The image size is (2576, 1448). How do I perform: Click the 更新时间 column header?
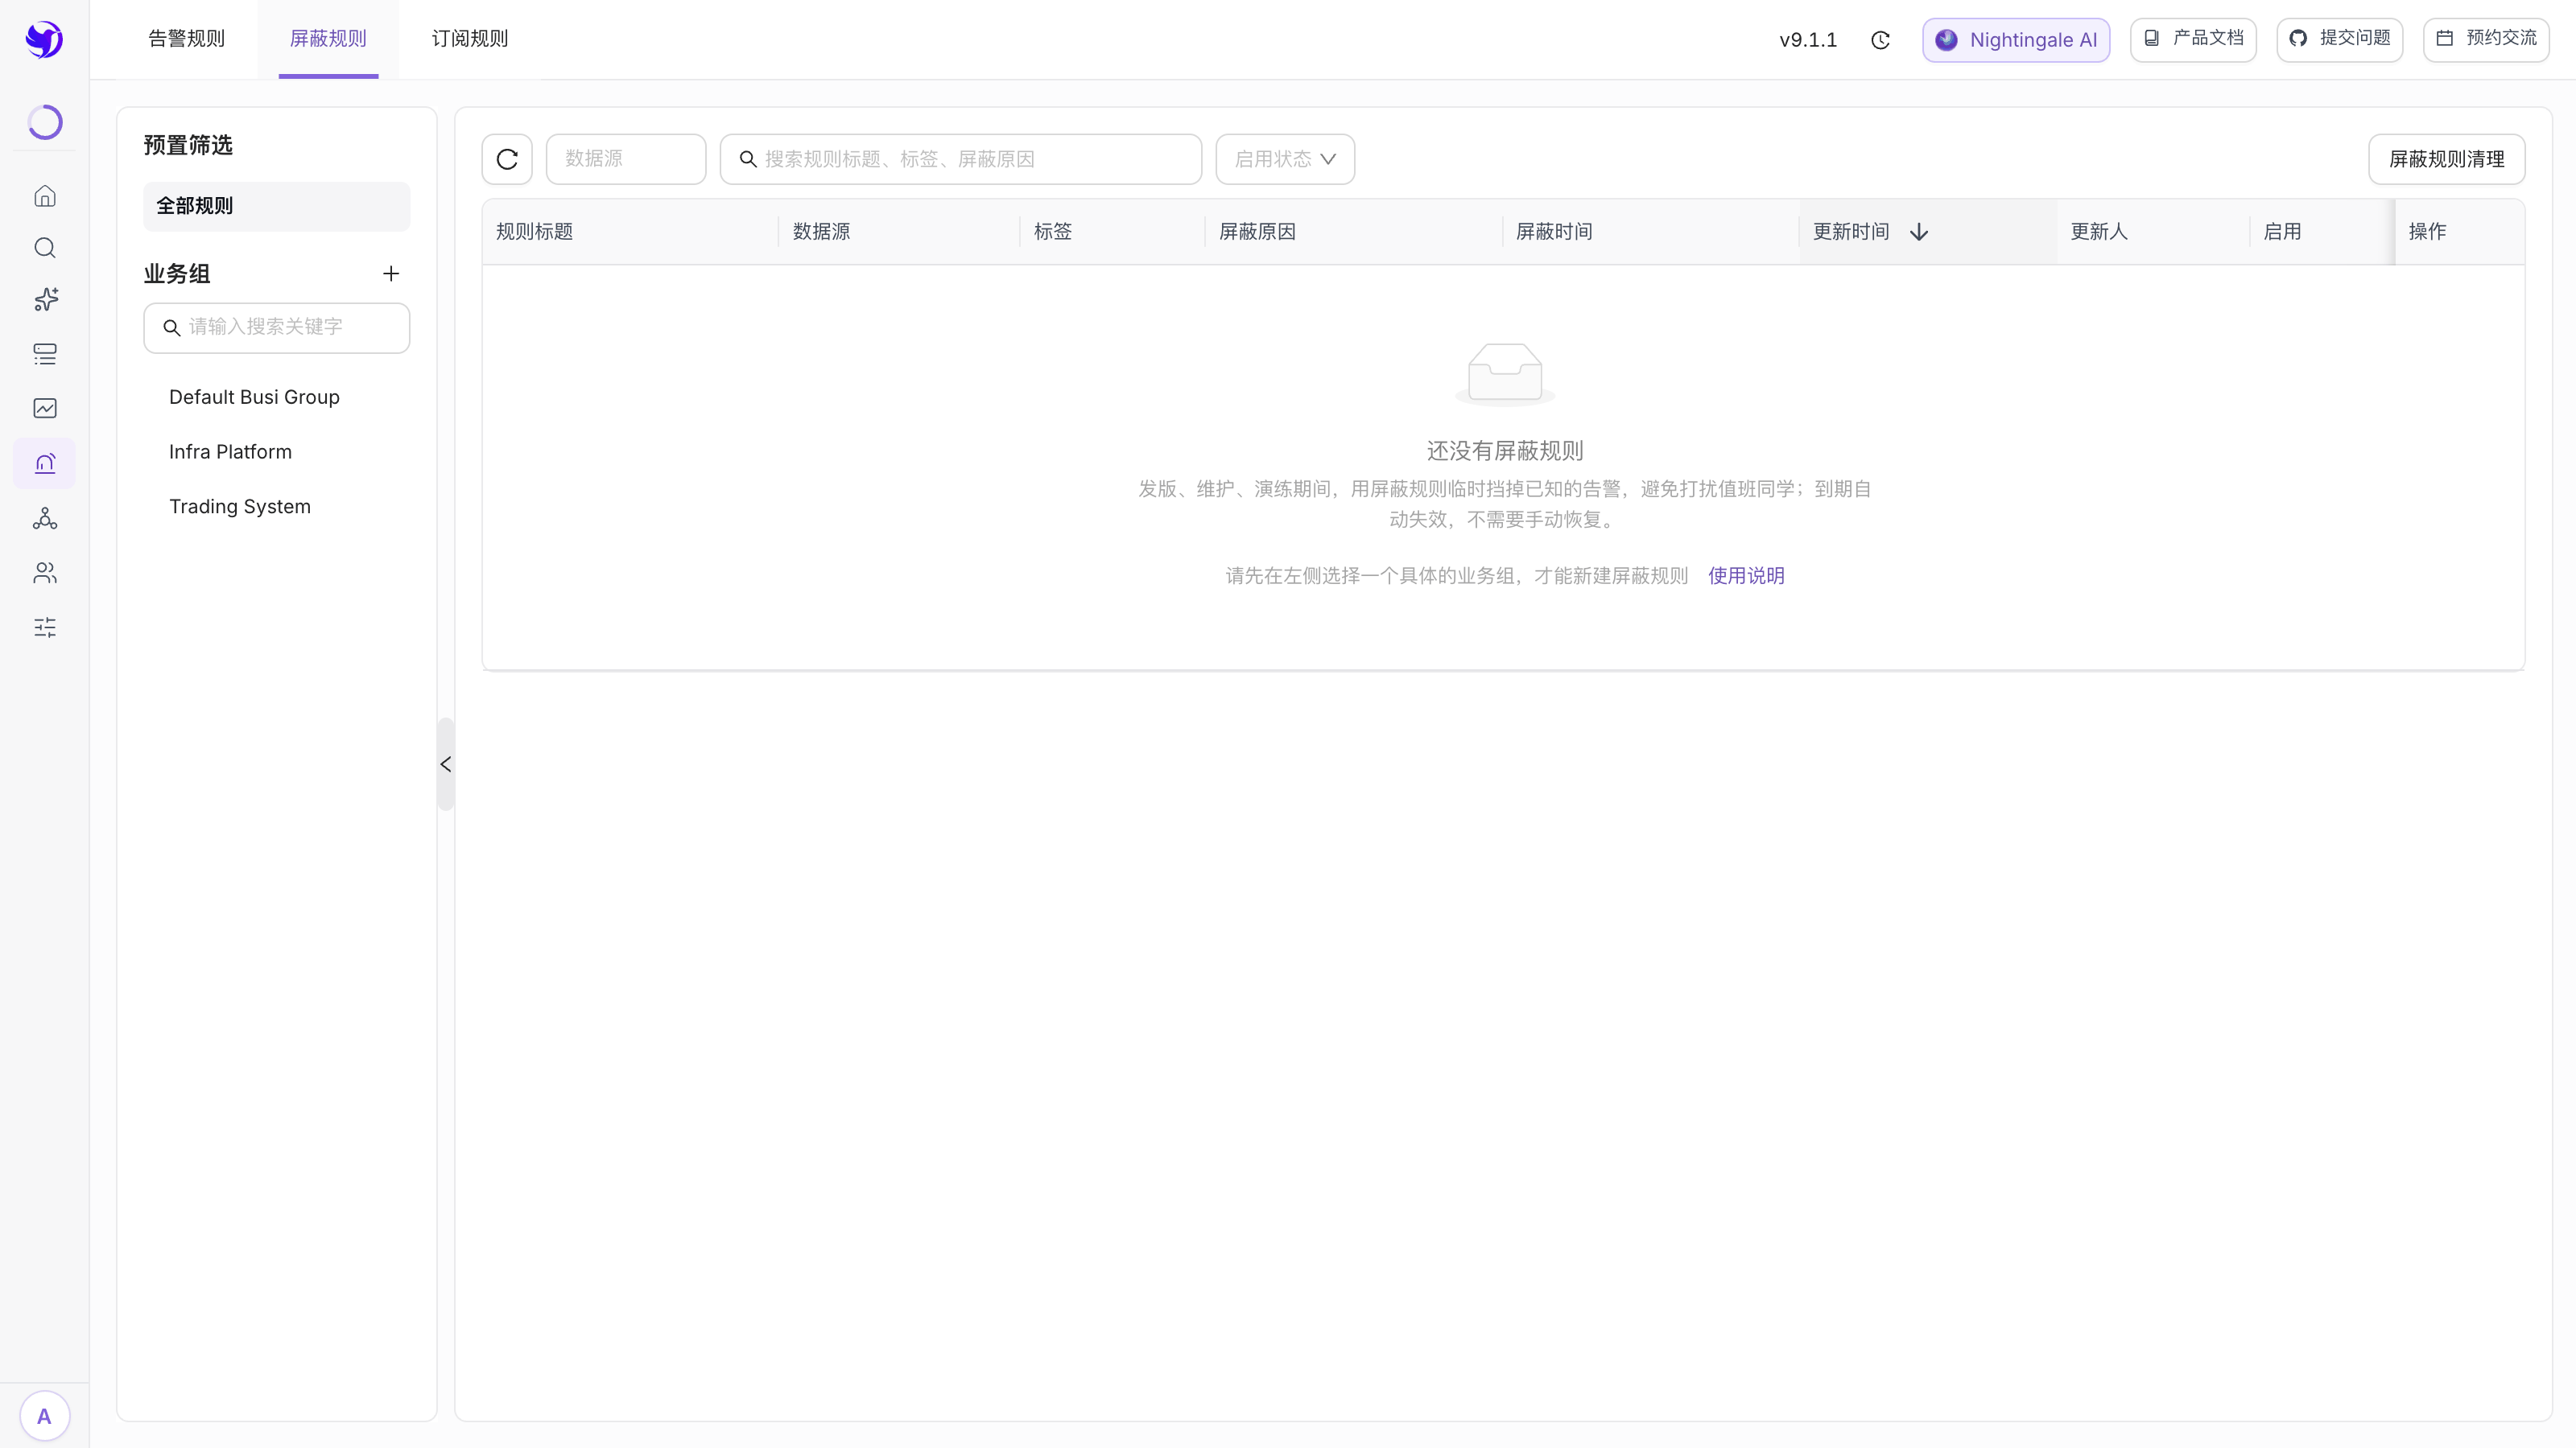[x=1928, y=232]
